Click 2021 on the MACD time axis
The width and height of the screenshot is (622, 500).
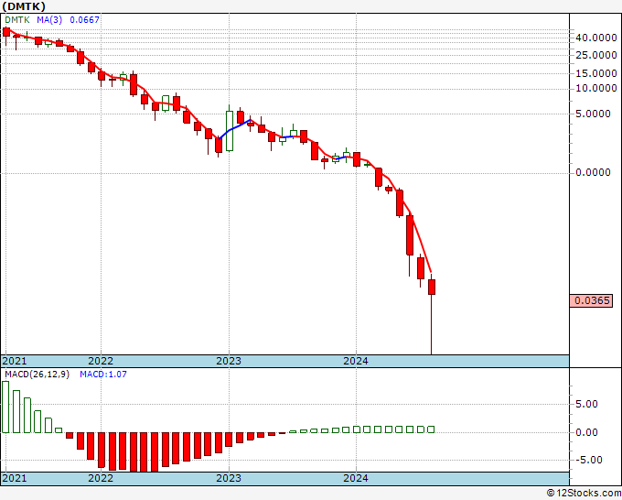click(x=15, y=478)
